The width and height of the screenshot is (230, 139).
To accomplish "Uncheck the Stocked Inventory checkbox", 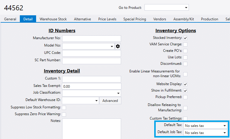I will pyautogui.click(x=185, y=38).
